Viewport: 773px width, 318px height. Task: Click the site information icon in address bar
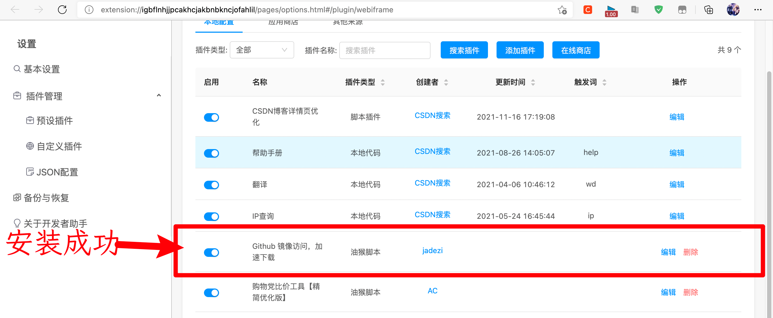[89, 10]
